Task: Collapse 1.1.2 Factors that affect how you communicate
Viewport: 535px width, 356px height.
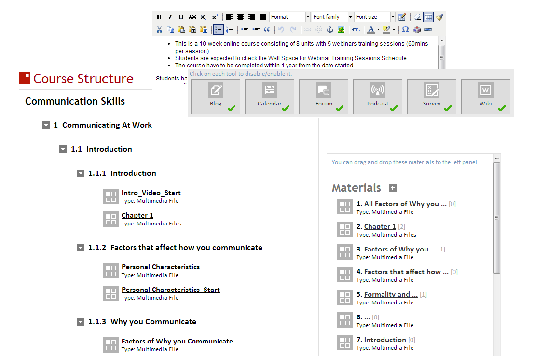Action: (81, 248)
